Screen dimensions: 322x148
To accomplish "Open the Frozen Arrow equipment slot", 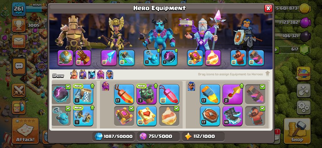I will tap(109, 58).
